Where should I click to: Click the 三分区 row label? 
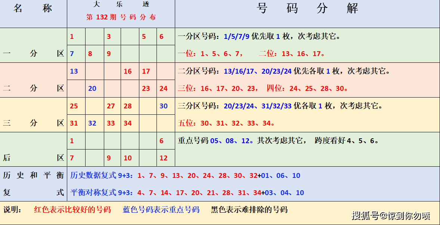coord(33,123)
